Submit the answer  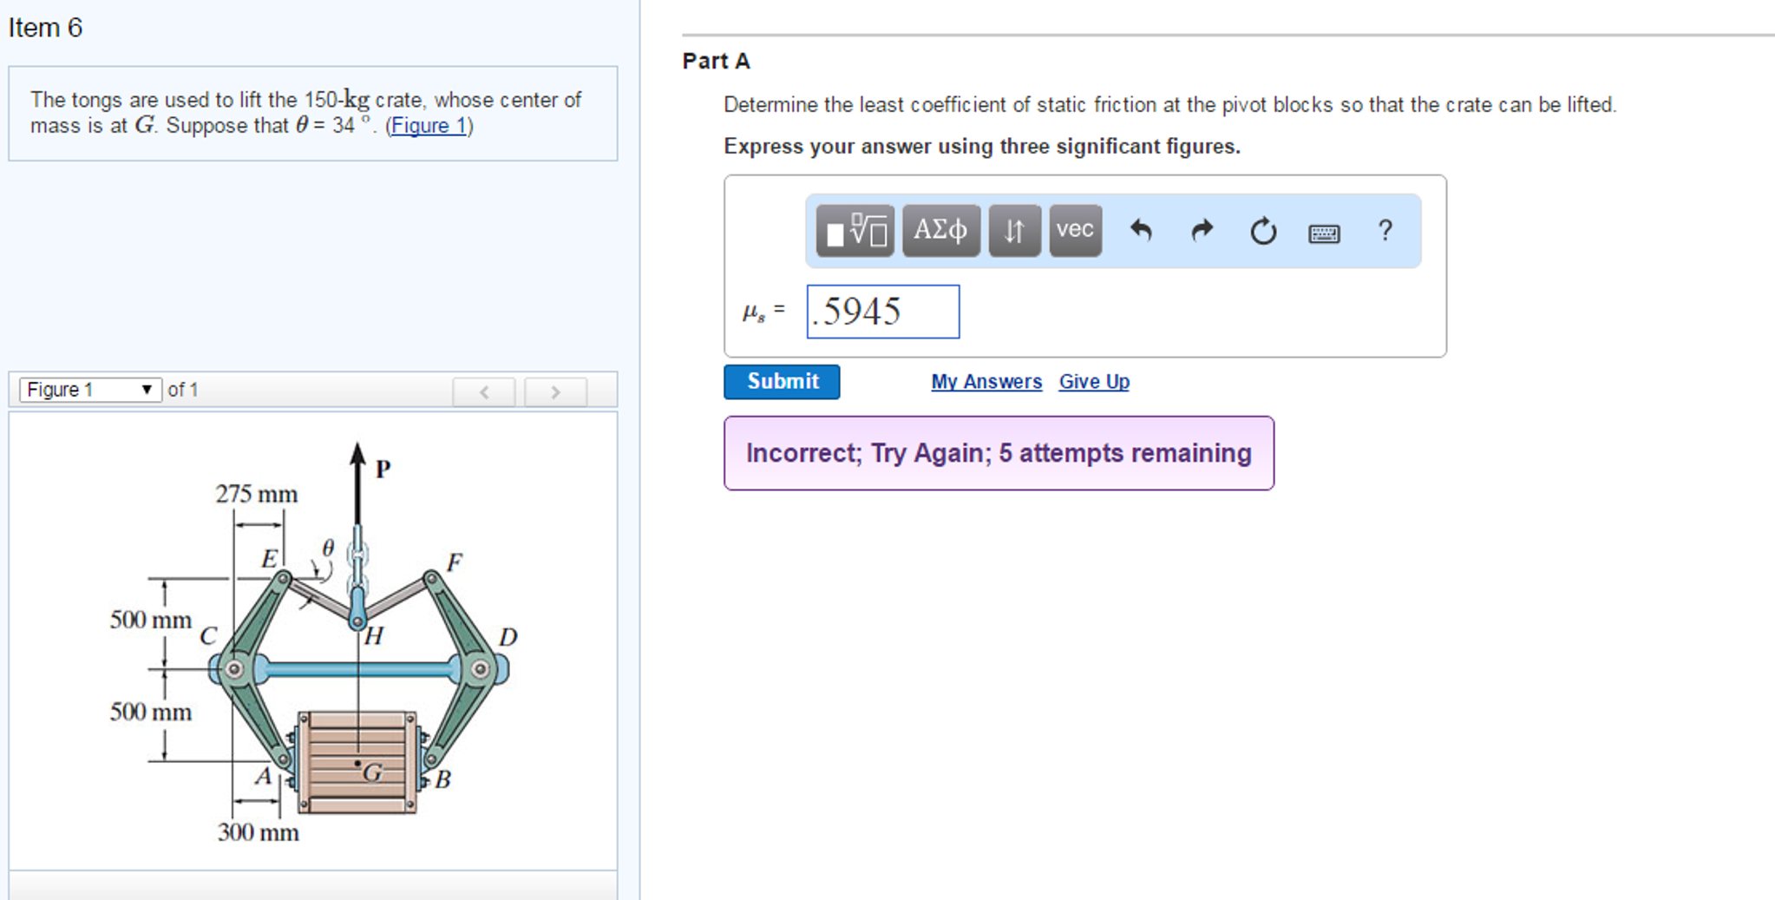tap(782, 382)
